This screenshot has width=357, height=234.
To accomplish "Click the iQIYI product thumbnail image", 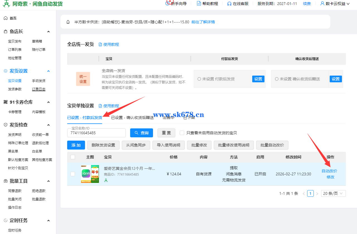I will coord(90,174).
